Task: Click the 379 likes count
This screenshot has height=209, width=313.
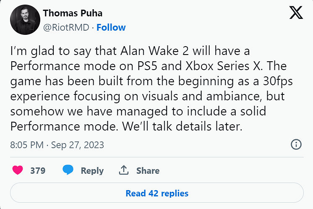Action: click(38, 171)
